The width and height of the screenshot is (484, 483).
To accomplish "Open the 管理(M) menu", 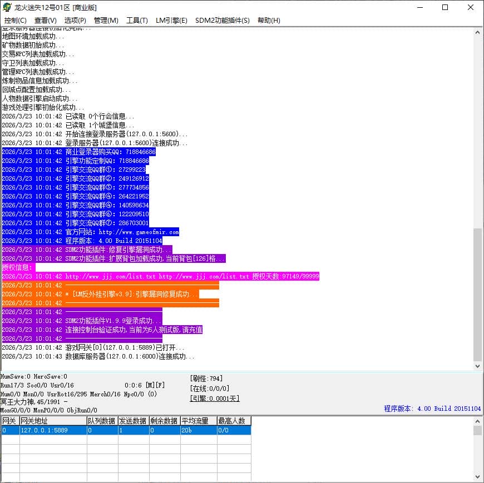I will pos(106,21).
